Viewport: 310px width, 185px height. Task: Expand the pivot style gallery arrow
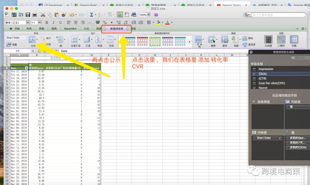pyautogui.click(x=190, y=41)
